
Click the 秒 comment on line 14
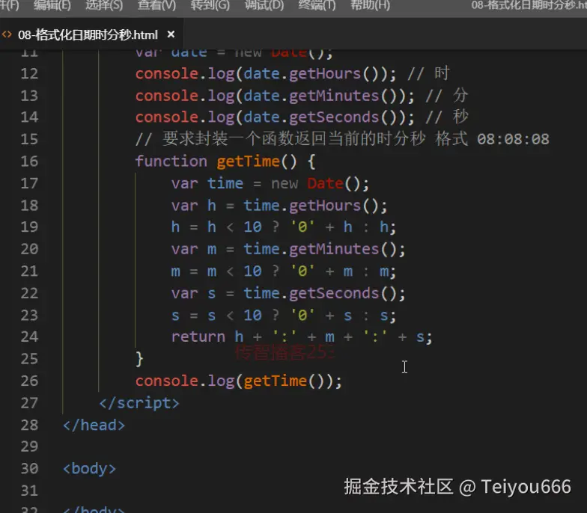pos(460,117)
